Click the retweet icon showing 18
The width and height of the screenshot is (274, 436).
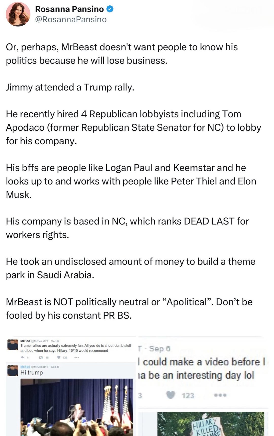tap(41, 357)
